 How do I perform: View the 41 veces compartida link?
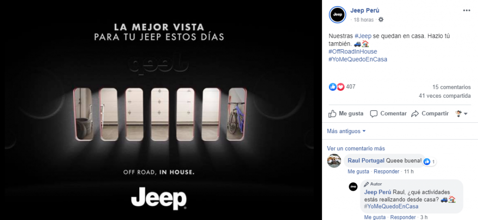pyautogui.click(x=445, y=96)
